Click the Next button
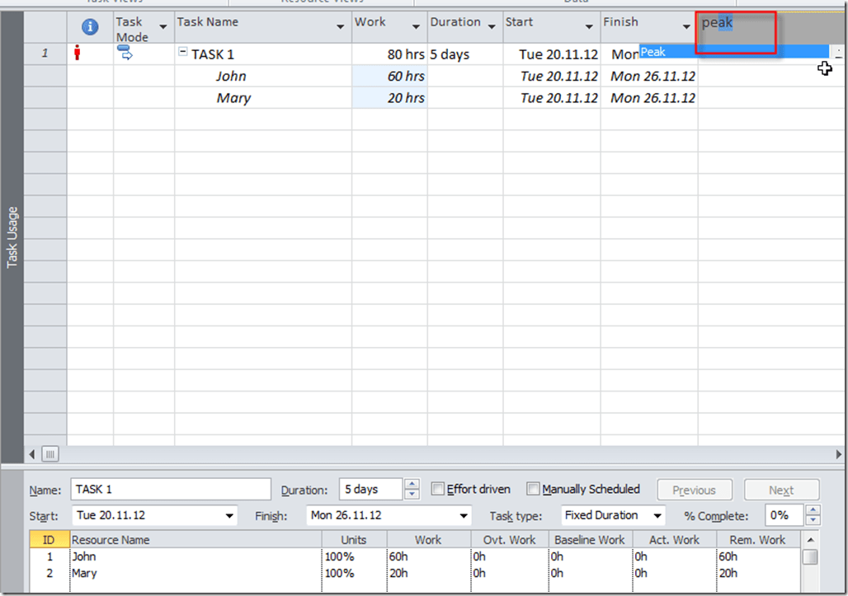 pos(780,490)
